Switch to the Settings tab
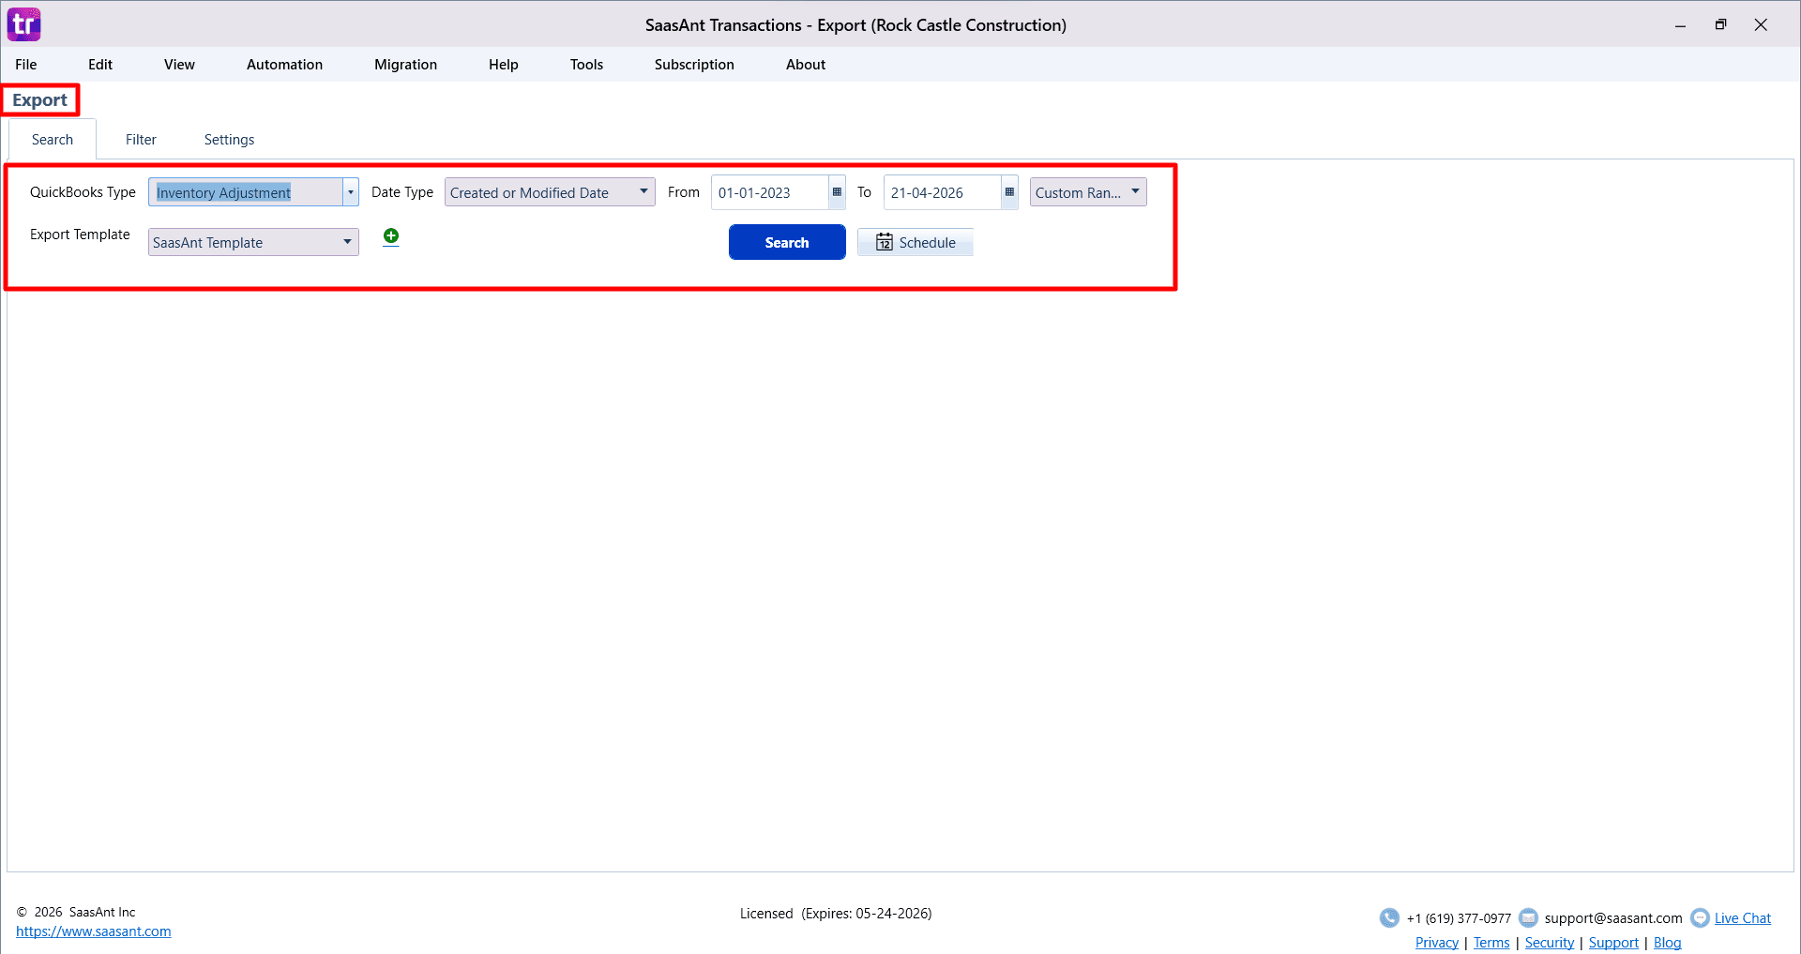1801x954 pixels. [x=229, y=139]
